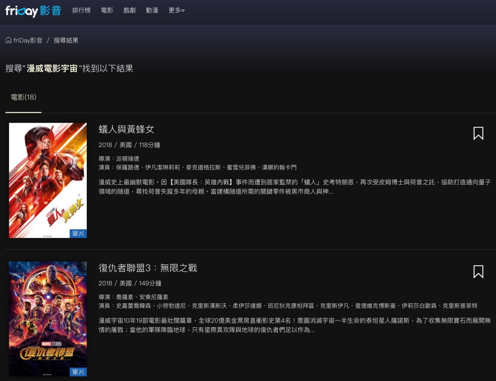Click actor 克里斯伊凡
496x381 pixels.
[334, 306]
